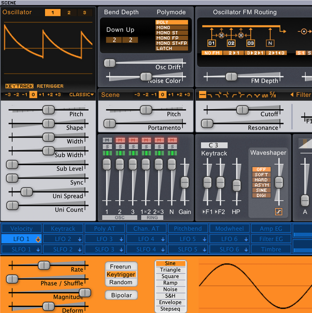Open the CLASSIC oscillator type dropdown
The height and width of the screenshot is (313, 312).
coord(81,95)
